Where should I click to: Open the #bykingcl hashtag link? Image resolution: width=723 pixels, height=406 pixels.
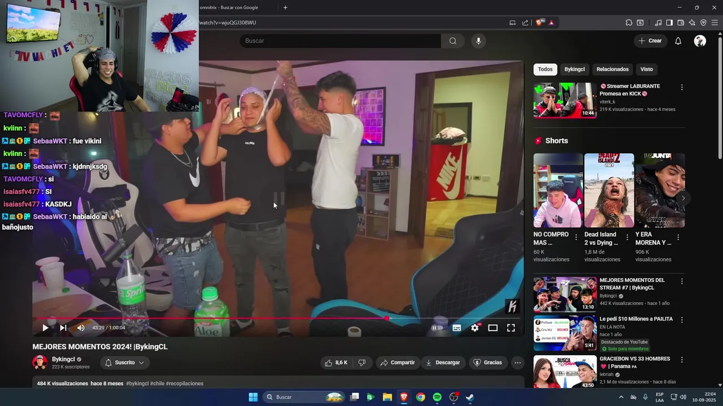click(x=137, y=383)
